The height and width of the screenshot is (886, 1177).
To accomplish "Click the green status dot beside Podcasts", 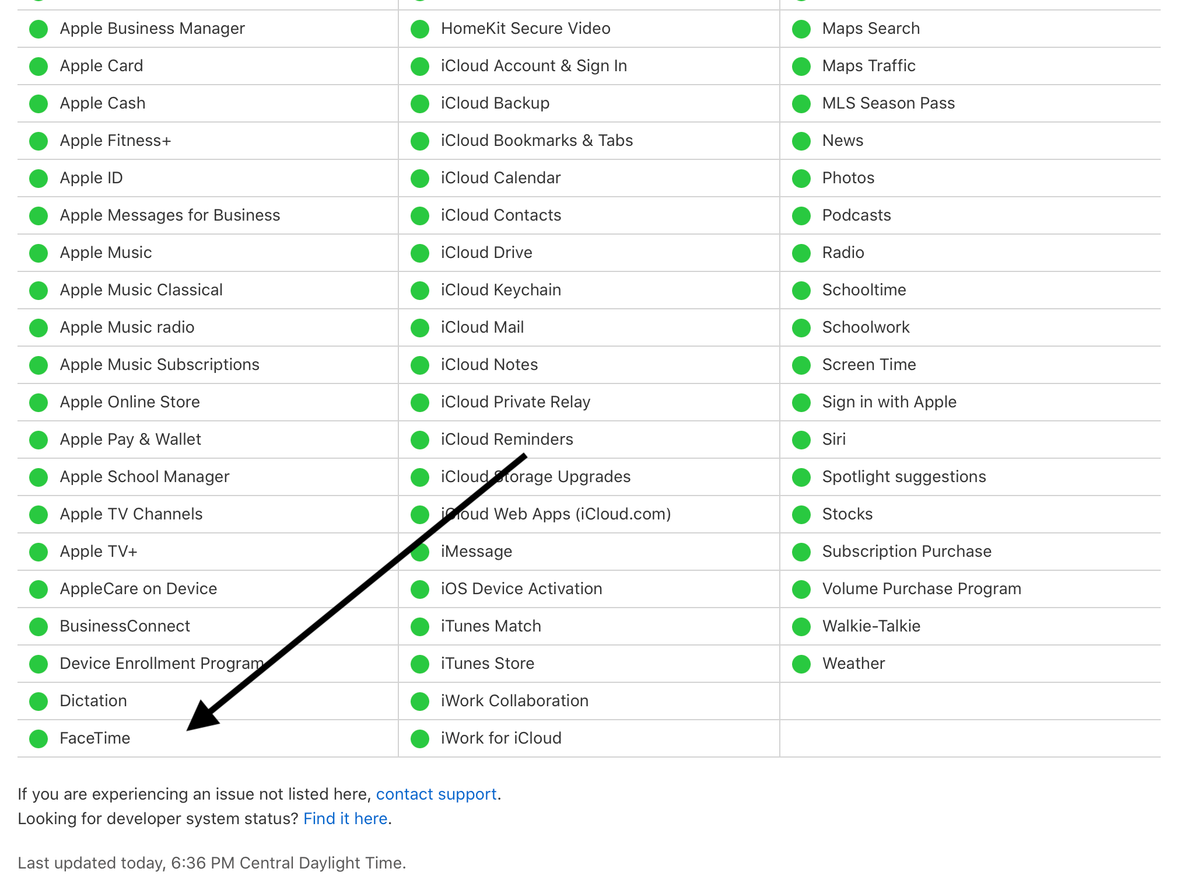I will [x=801, y=216].
